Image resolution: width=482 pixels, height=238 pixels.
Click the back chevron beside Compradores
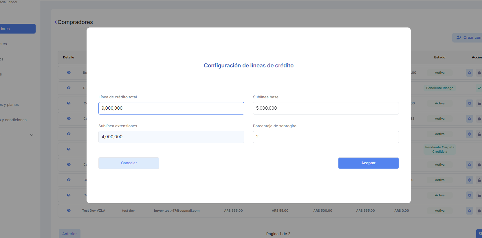pos(56,22)
